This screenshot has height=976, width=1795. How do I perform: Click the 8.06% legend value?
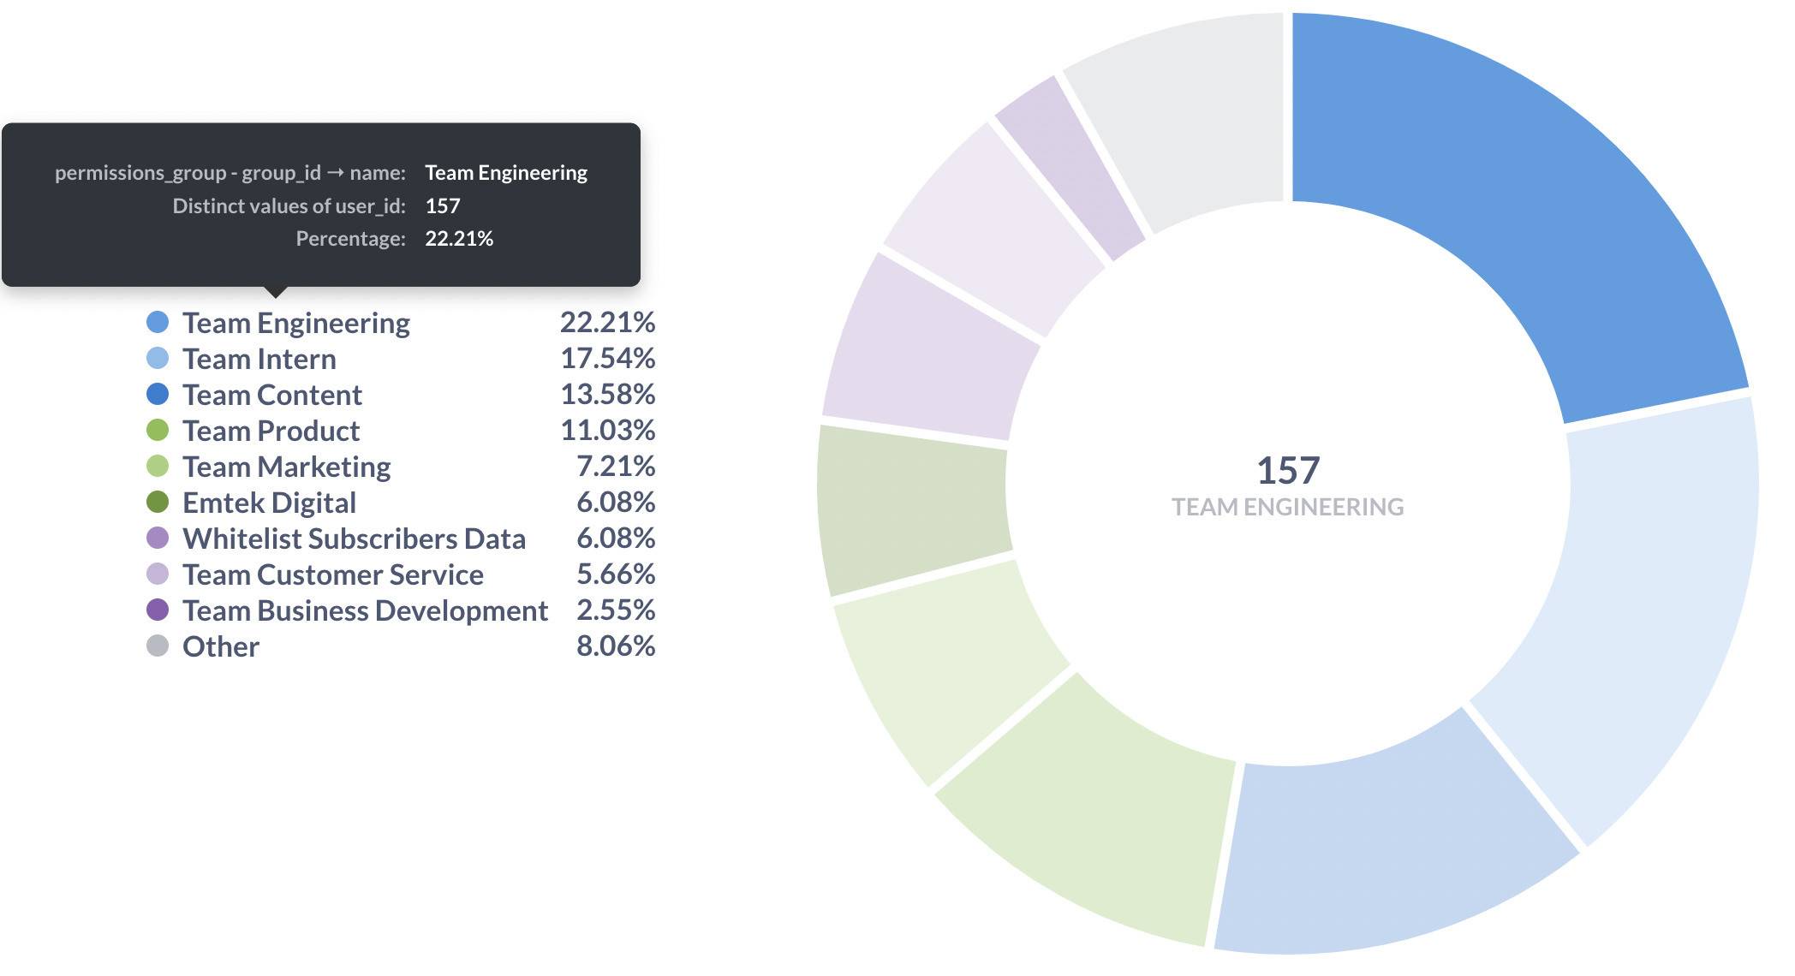point(616,646)
